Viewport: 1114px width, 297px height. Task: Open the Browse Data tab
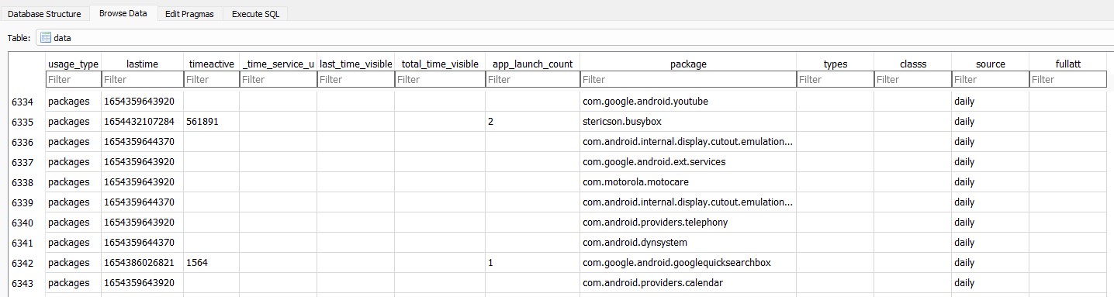123,13
